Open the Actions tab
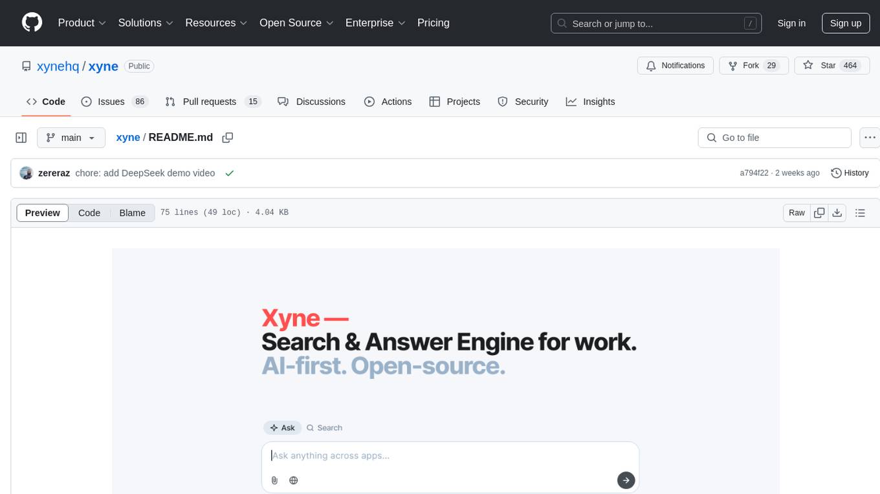Viewport: 880px width, 494px height. pos(388,102)
